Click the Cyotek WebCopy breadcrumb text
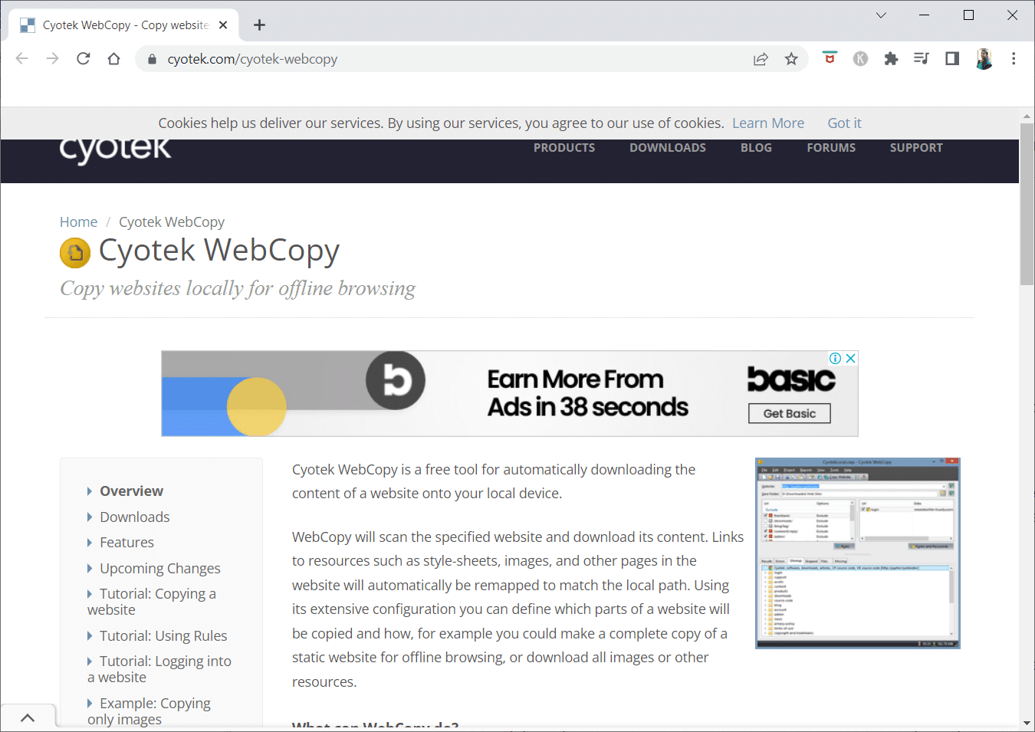 (x=172, y=222)
